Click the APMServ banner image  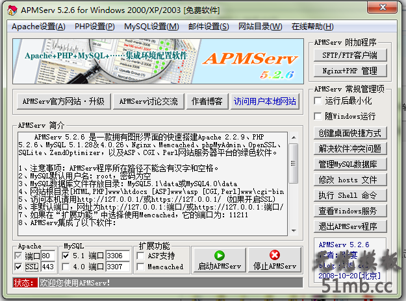[x=158, y=61]
